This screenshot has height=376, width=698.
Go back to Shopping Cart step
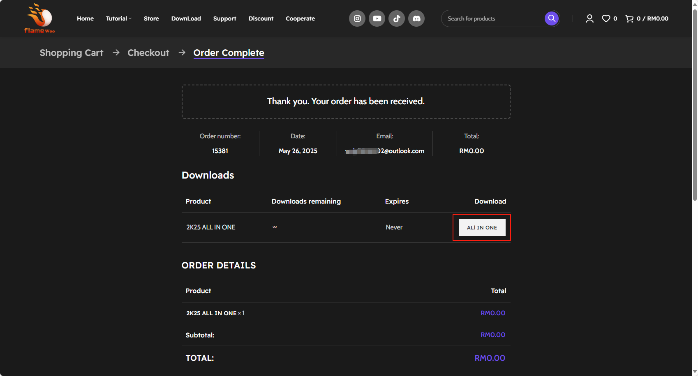pyautogui.click(x=72, y=53)
